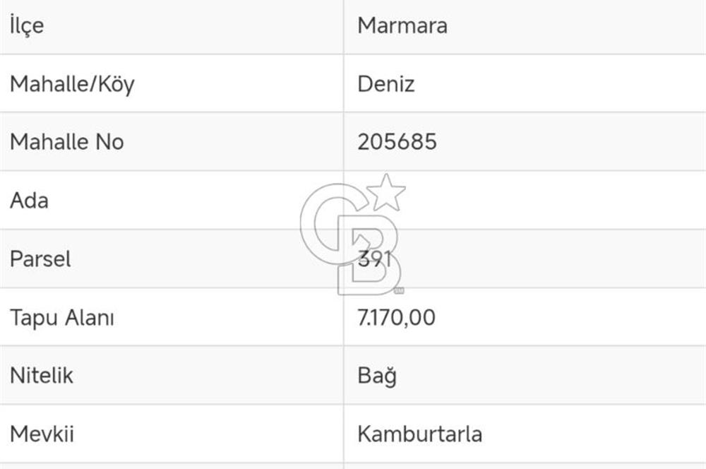706x469 pixels.
Task: Click the star in the watermark logo
Action: point(386,192)
